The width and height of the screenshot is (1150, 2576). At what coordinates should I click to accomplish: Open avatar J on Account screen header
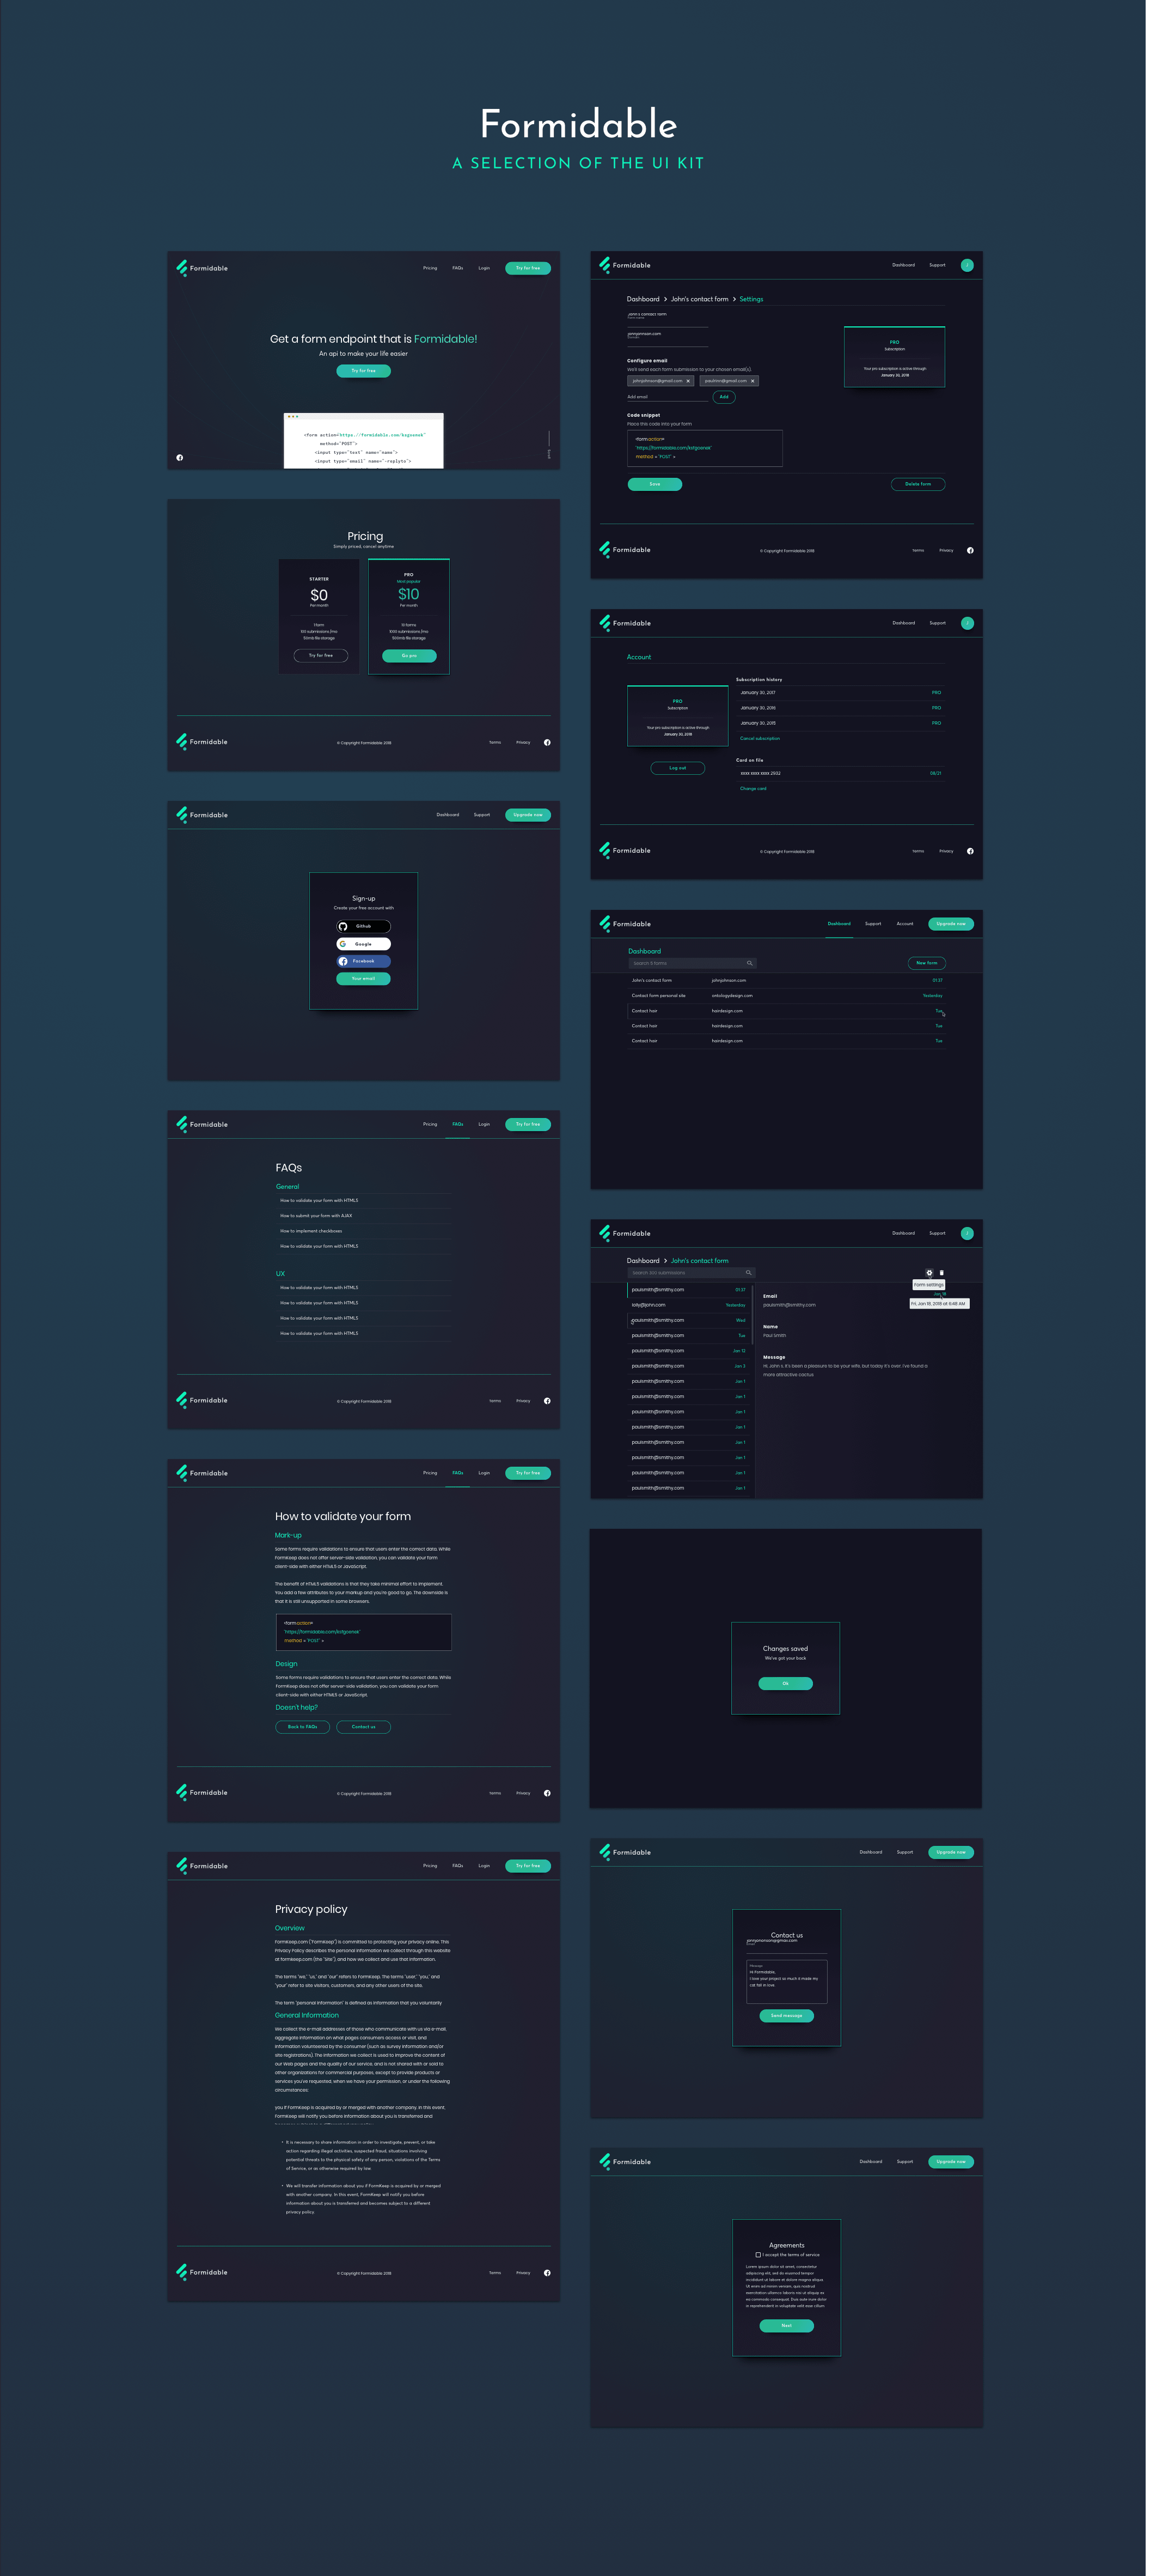[966, 623]
